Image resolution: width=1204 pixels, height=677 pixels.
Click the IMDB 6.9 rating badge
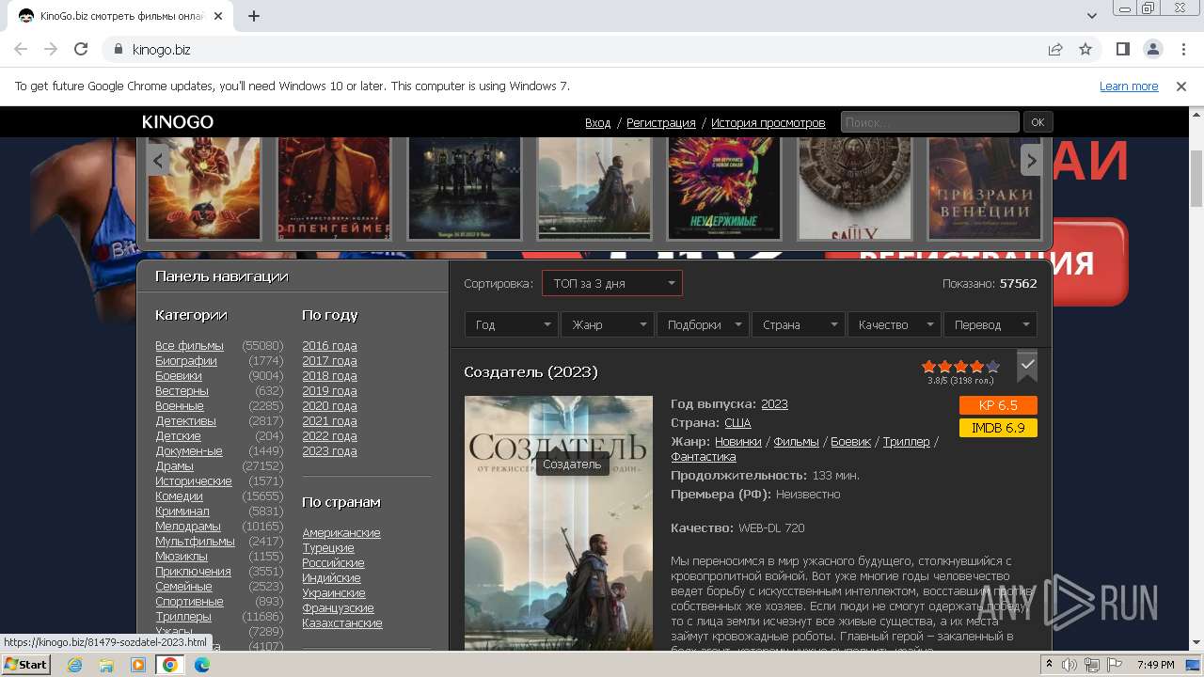point(998,428)
